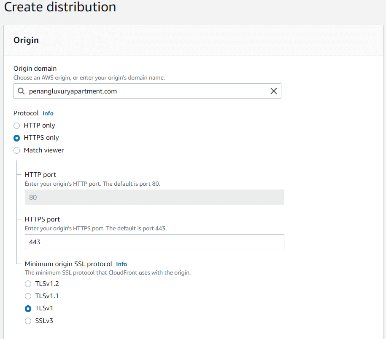Click the HTTPS port input field showing 443
Viewport: 386px width, 339px height.
pos(154,242)
